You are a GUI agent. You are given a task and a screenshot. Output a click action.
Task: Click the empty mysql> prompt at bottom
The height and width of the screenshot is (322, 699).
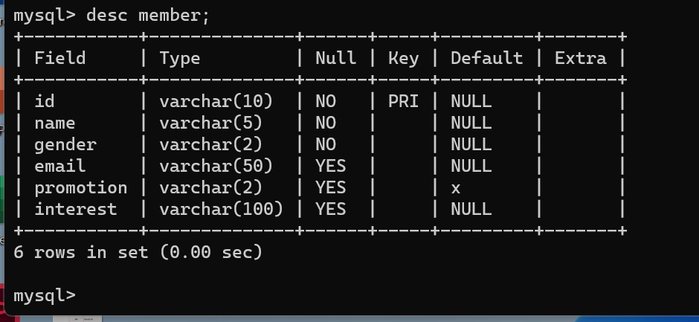tap(45, 296)
